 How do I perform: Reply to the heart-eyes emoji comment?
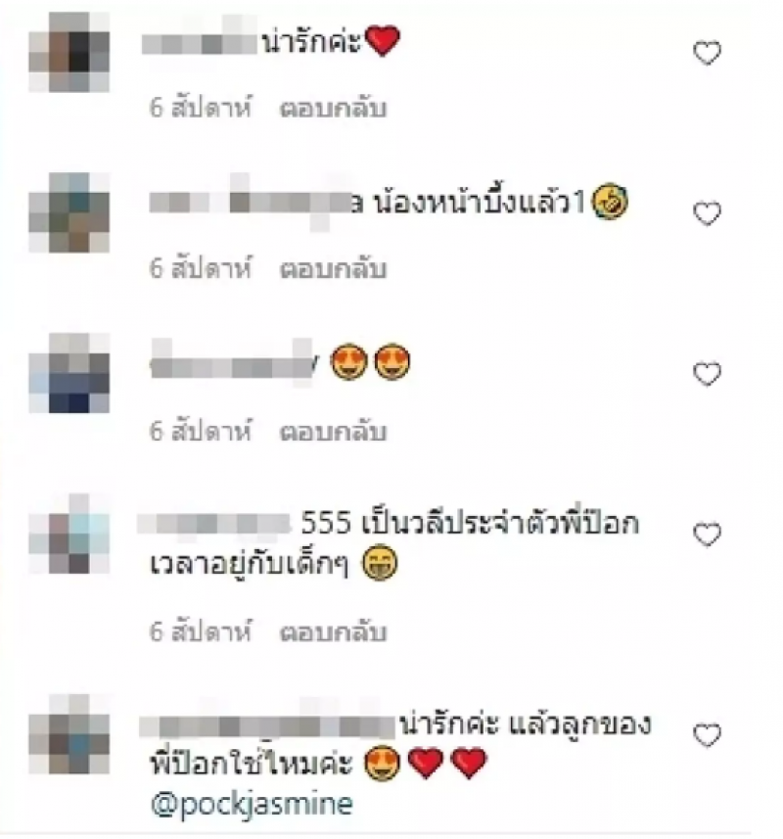pos(333,432)
